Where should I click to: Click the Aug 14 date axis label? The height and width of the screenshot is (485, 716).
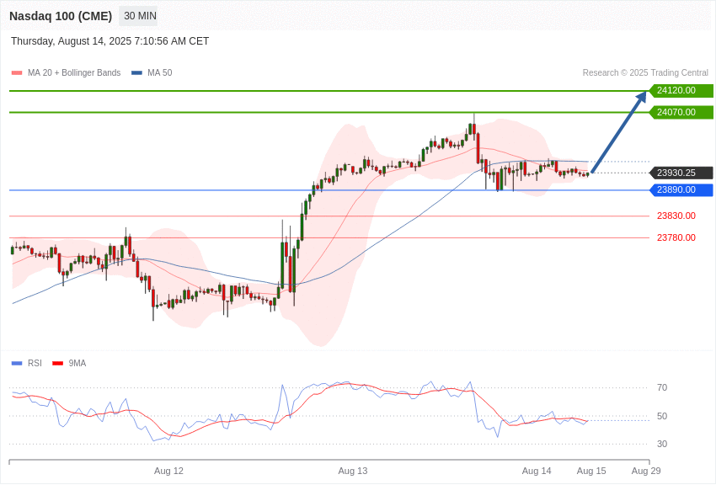tap(537, 471)
